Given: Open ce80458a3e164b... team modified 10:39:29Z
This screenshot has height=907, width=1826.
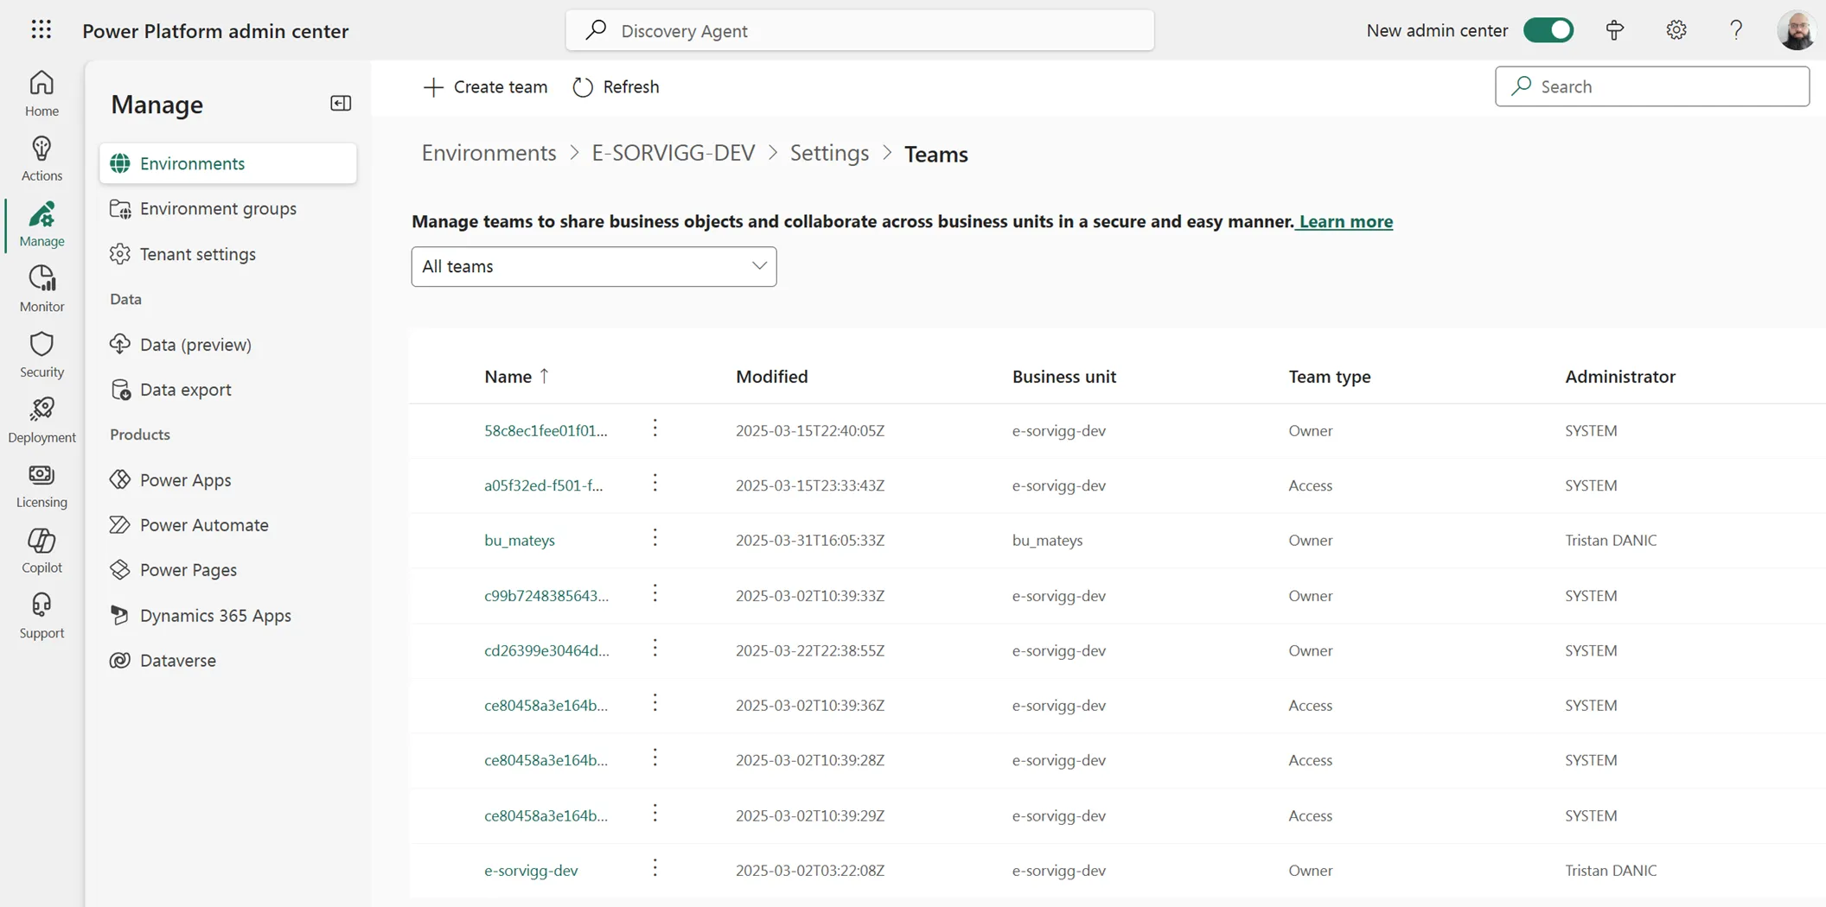Looking at the screenshot, I should [x=546, y=815].
